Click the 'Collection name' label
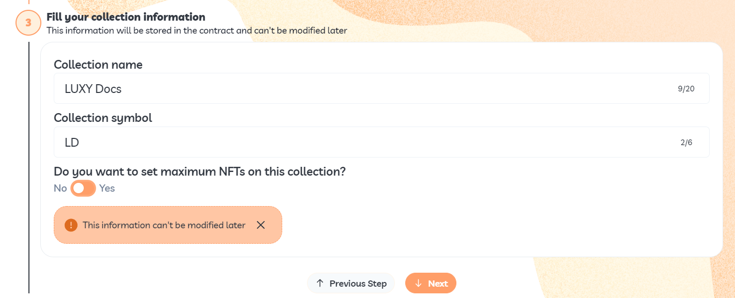Viewport: 735px width, 298px height. click(98, 65)
